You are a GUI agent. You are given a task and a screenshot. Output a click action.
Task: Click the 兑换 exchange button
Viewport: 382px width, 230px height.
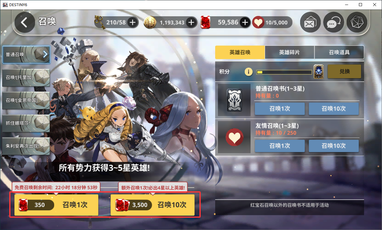click(x=344, y=71)
